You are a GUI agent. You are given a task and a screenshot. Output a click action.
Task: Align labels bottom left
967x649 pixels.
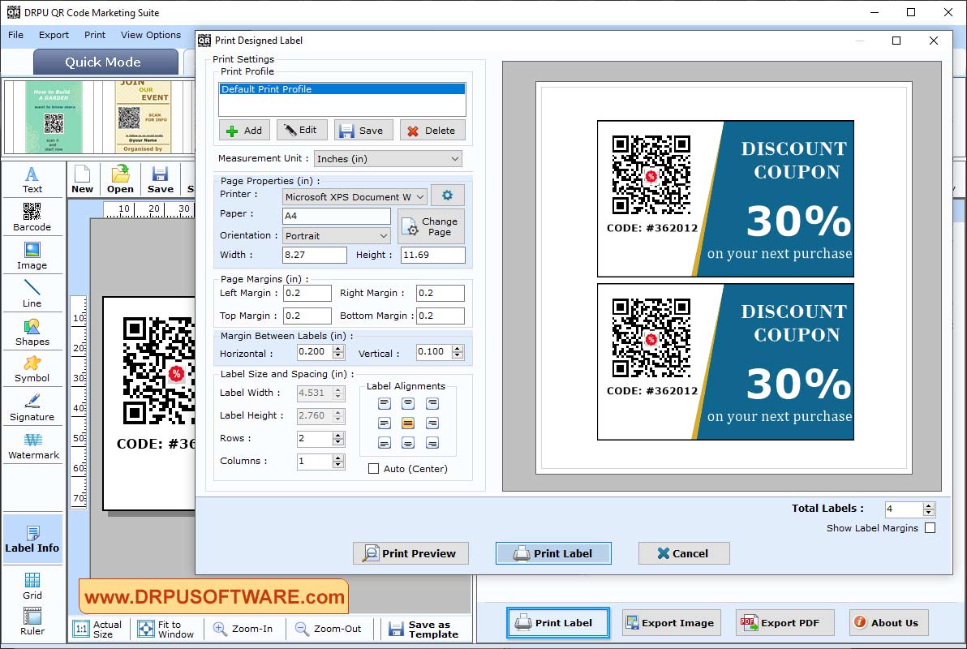(x=385, y=443)
